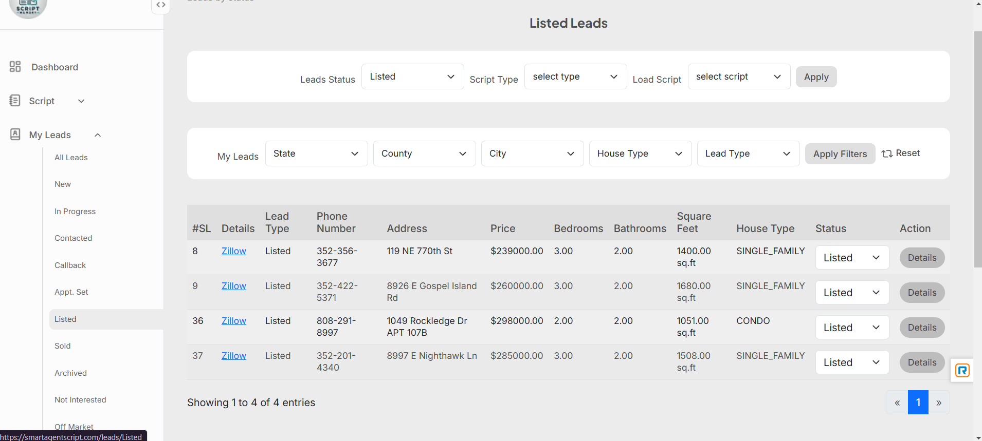Click the Dashboard grid icon
982x441 pixels.
point(15,67)
